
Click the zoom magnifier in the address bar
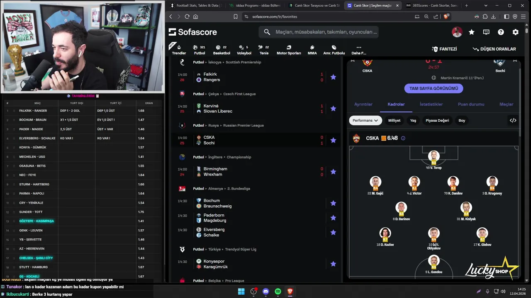pos(426,17)
